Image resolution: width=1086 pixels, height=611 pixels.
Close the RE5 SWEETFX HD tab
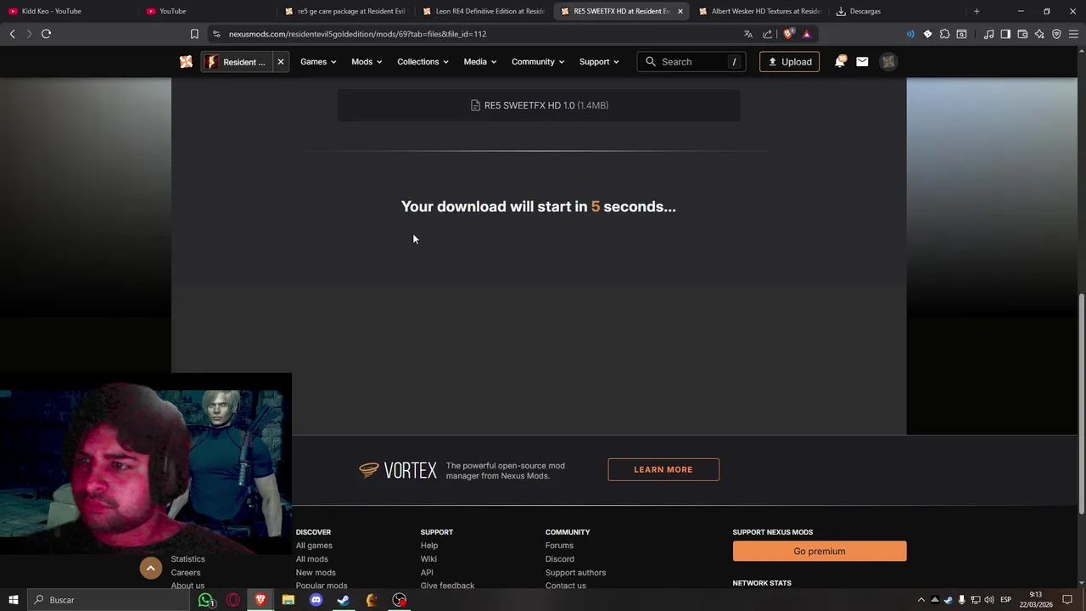coord(680,11)
